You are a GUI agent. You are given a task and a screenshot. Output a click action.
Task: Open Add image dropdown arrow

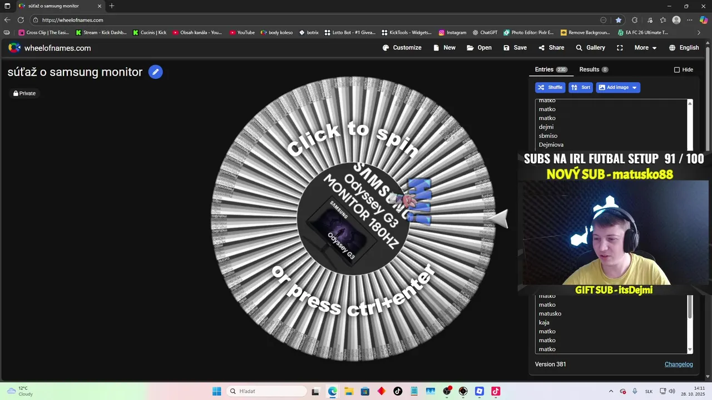[635, 87]
